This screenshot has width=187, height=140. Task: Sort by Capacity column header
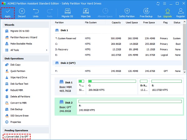tap(116, 22)
